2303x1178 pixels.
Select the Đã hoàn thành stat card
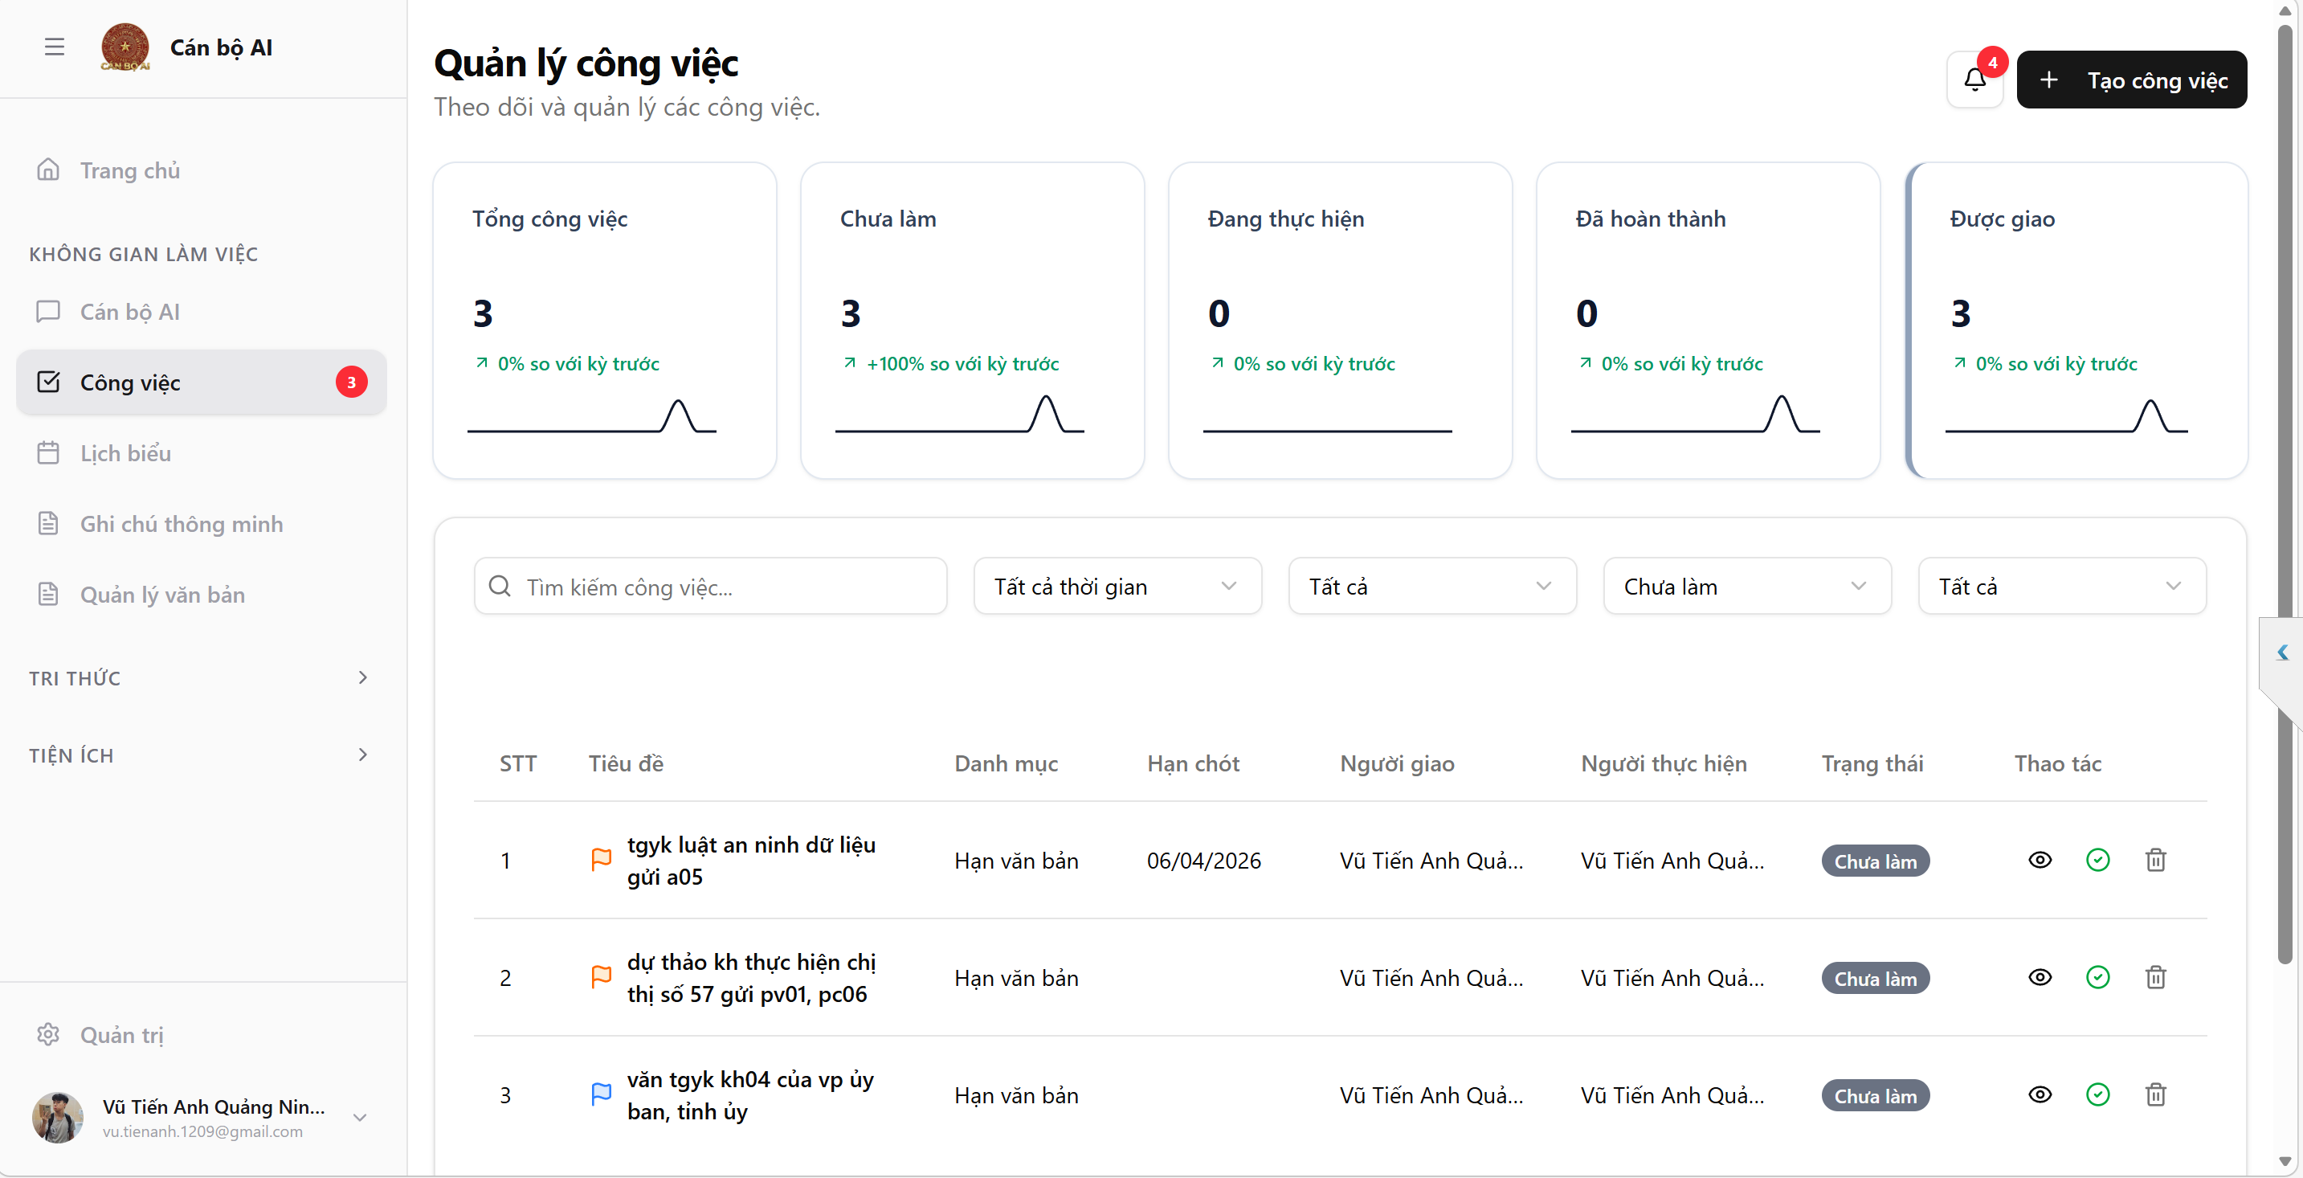[x=1708, y=321]
